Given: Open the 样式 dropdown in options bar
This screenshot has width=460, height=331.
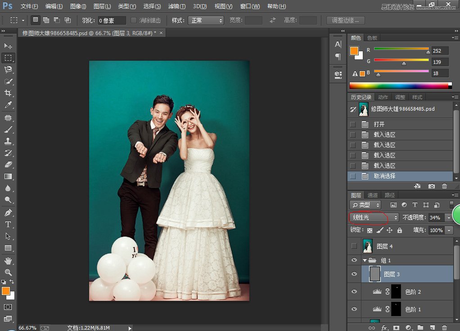Looking at the screenshot, I should click(206, 20).
